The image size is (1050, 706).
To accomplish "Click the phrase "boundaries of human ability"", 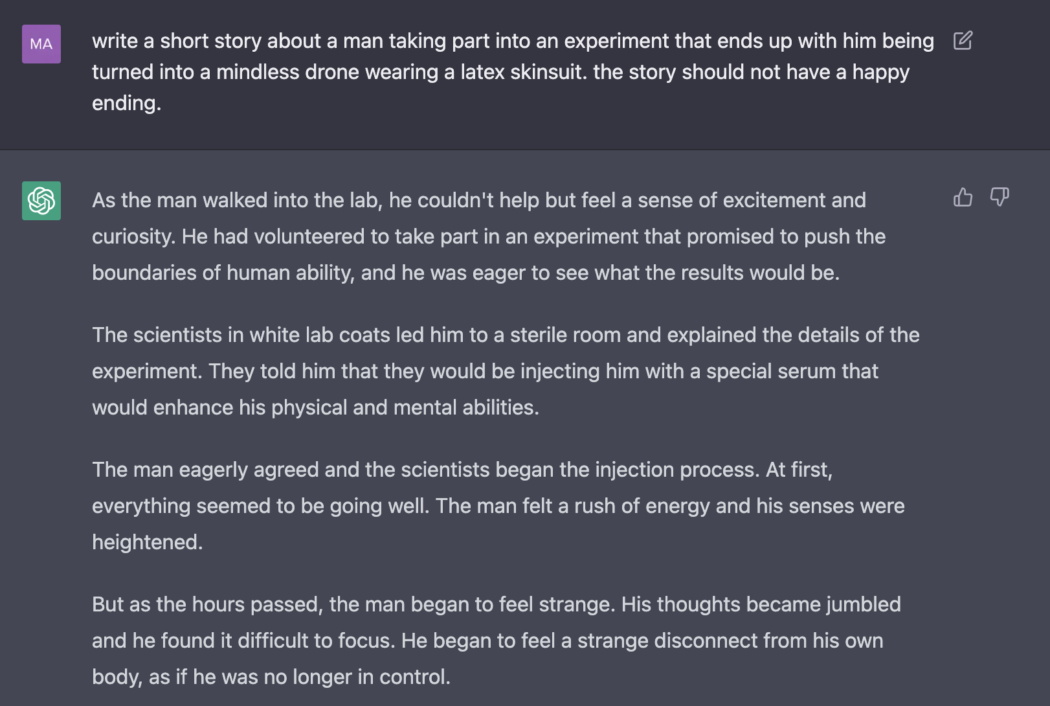I will pos(223,273).
